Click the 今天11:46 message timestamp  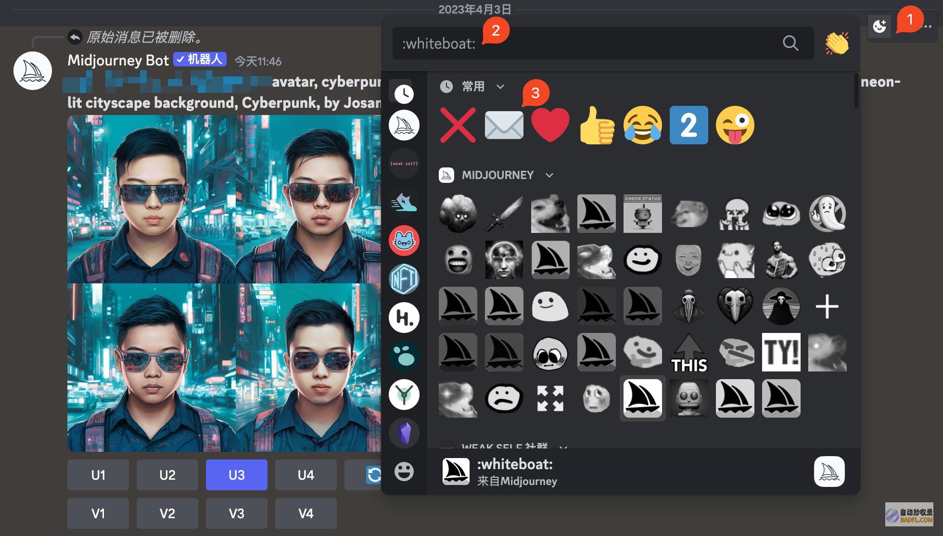258,61
